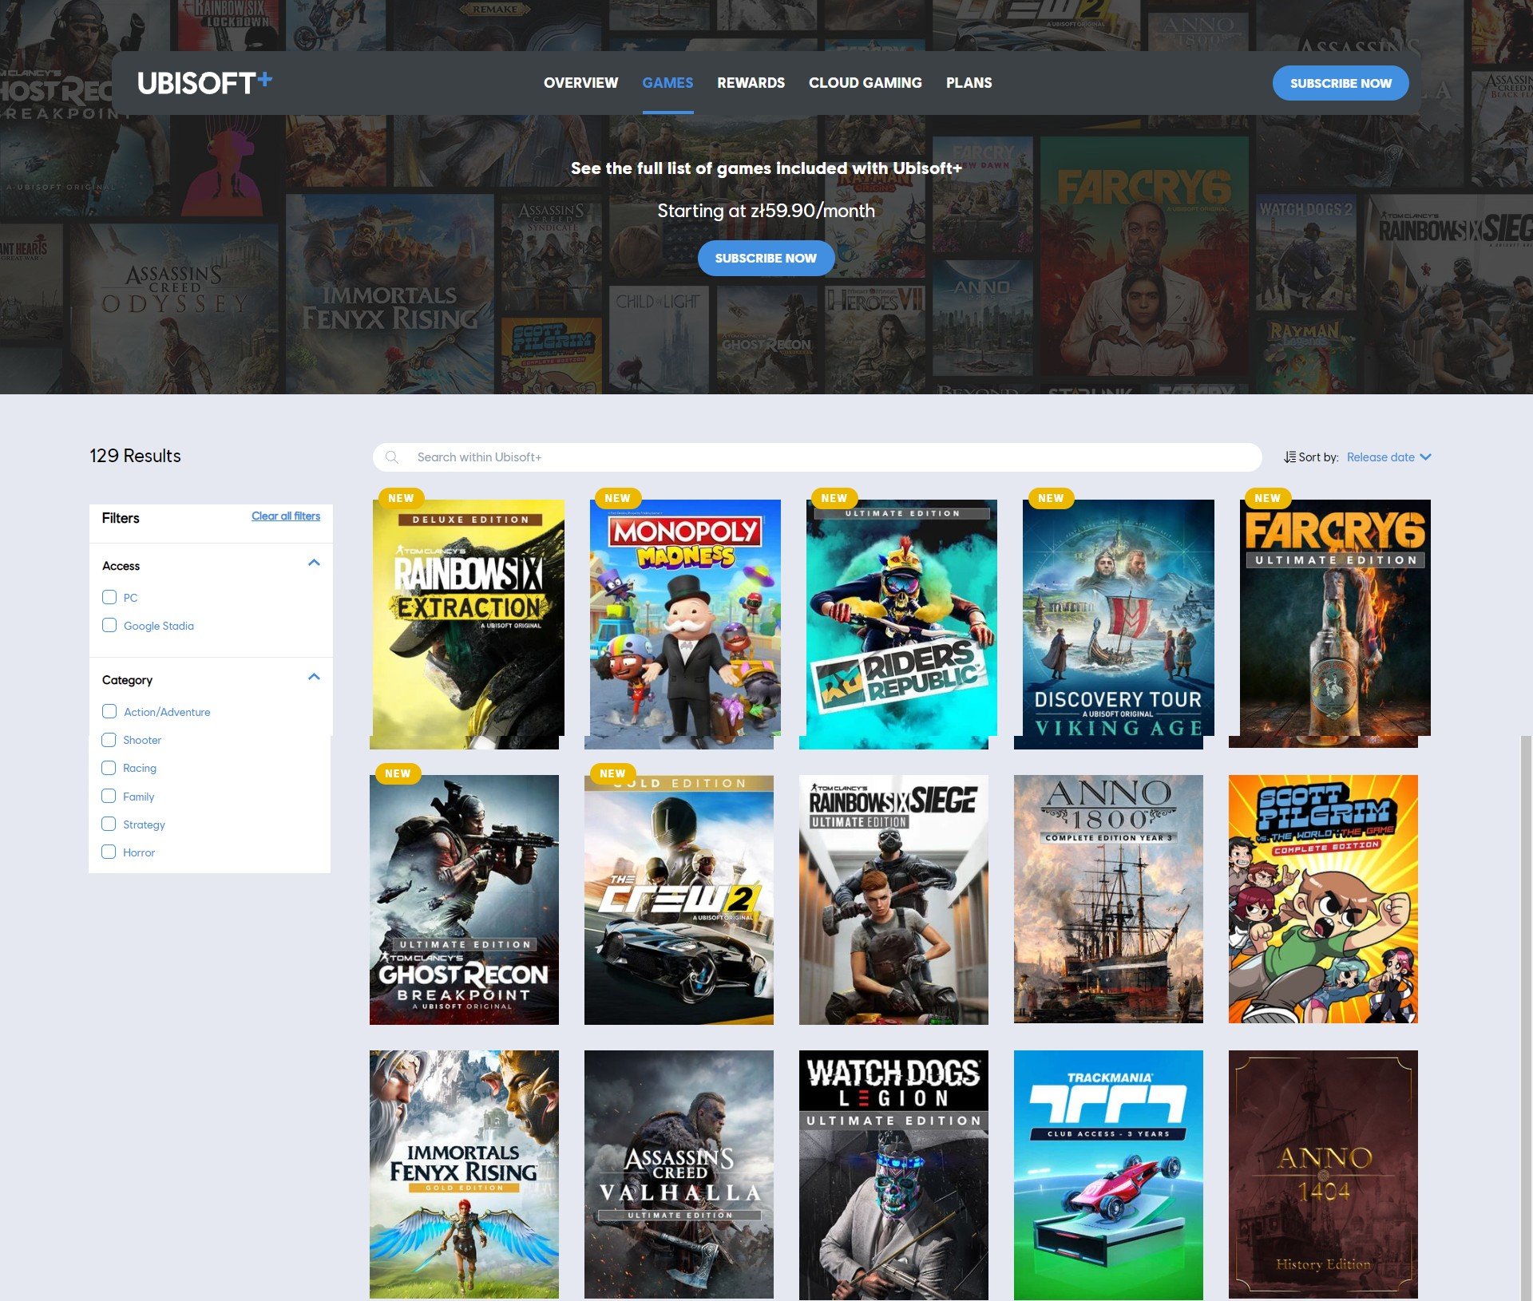
Task: Enable the PC access checkbox
Action: (x=109, y=597)
